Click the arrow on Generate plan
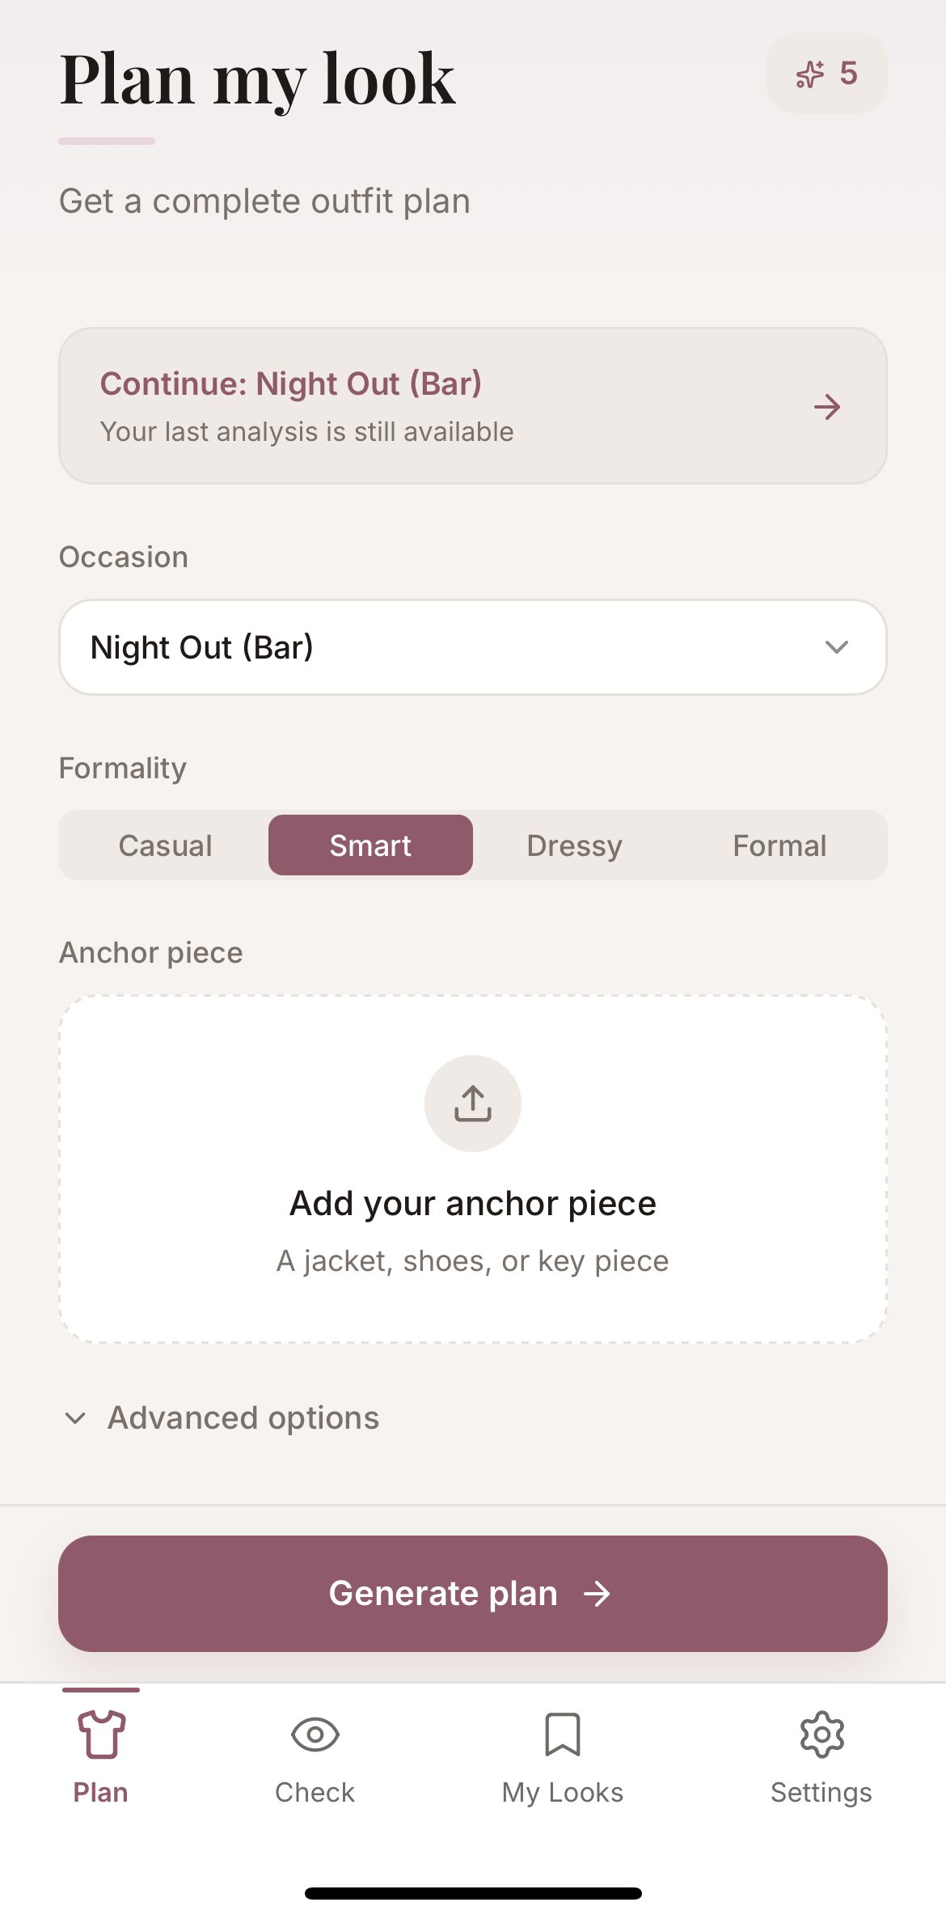The image size is (946, 1919). point(598,1594)
